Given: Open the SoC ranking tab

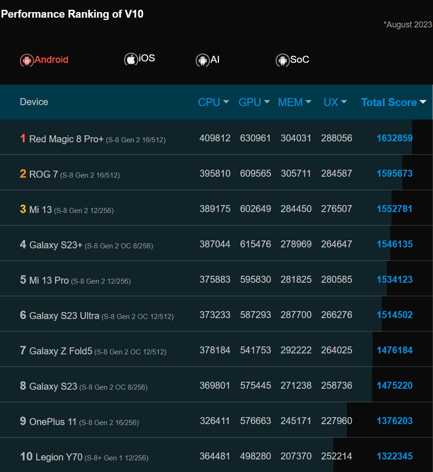Looking at the screenshot, I should pos(300,60).
